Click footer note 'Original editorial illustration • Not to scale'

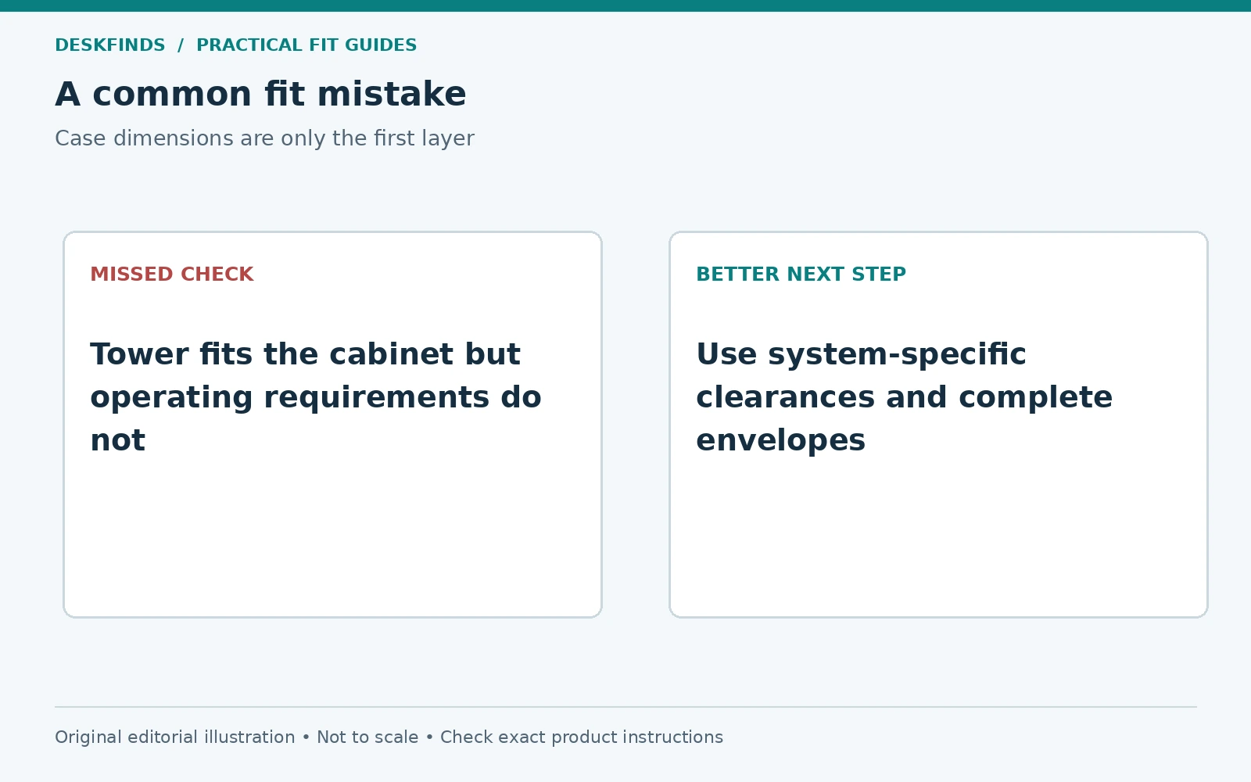(236, 737)
